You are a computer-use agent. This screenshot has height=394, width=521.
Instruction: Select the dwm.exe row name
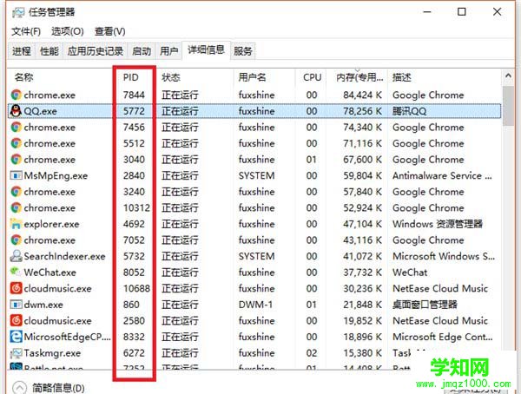coord(43,305)
